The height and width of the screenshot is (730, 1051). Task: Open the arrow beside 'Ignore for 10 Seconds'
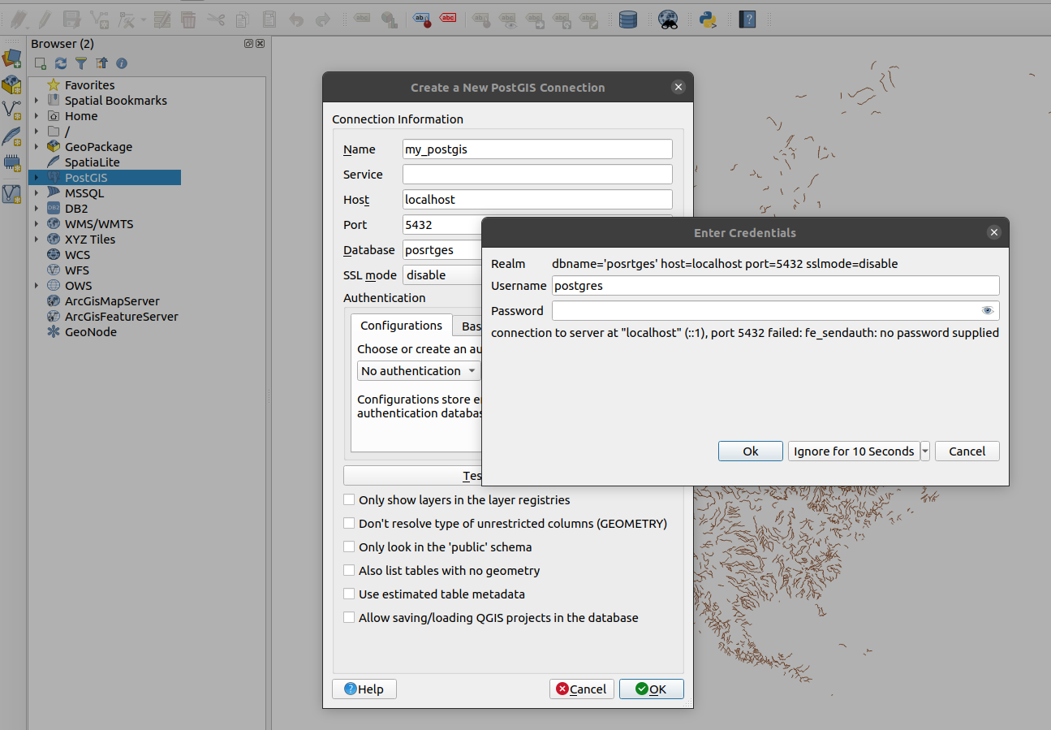coord(925,451)
